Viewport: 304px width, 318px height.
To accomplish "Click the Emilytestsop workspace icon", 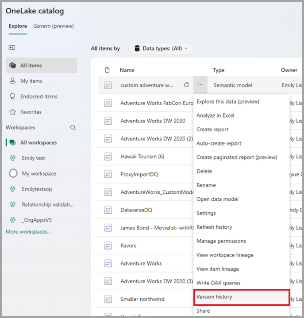I will click(x=13, y=189).
